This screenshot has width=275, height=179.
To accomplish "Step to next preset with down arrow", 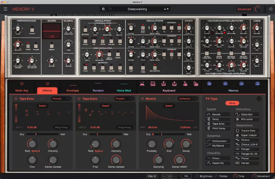I will click(x=168, y=9).
